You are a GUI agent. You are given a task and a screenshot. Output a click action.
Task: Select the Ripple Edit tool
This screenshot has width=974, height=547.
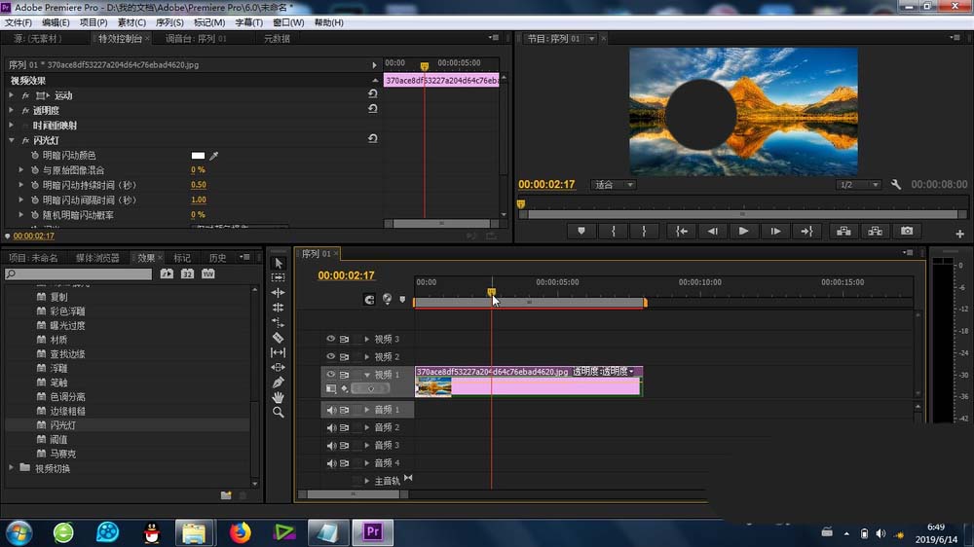click(279, 292)
